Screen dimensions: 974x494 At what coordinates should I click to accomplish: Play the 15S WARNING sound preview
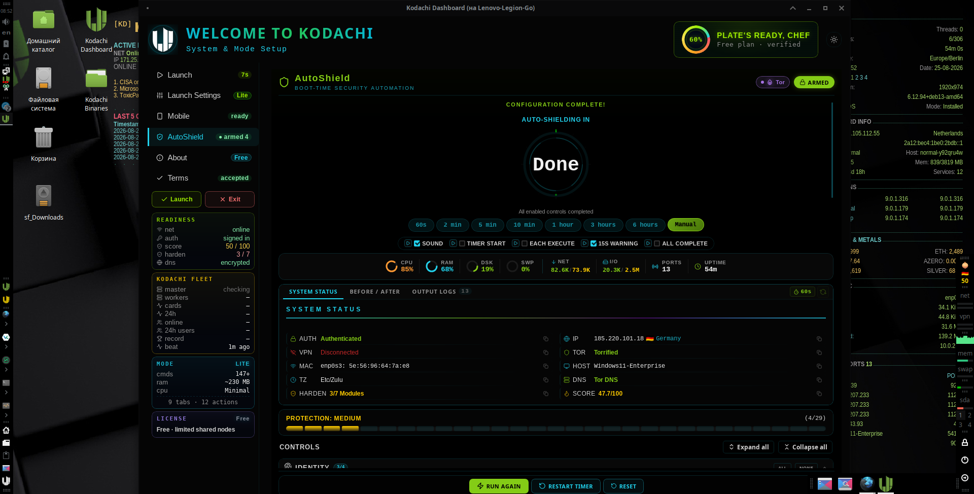pyautogui.click(x=584, y=243)
